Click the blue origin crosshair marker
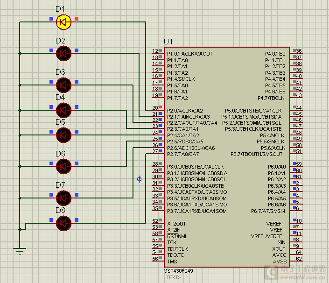This screenshot has width=329, height=283. tap(140, 179)
